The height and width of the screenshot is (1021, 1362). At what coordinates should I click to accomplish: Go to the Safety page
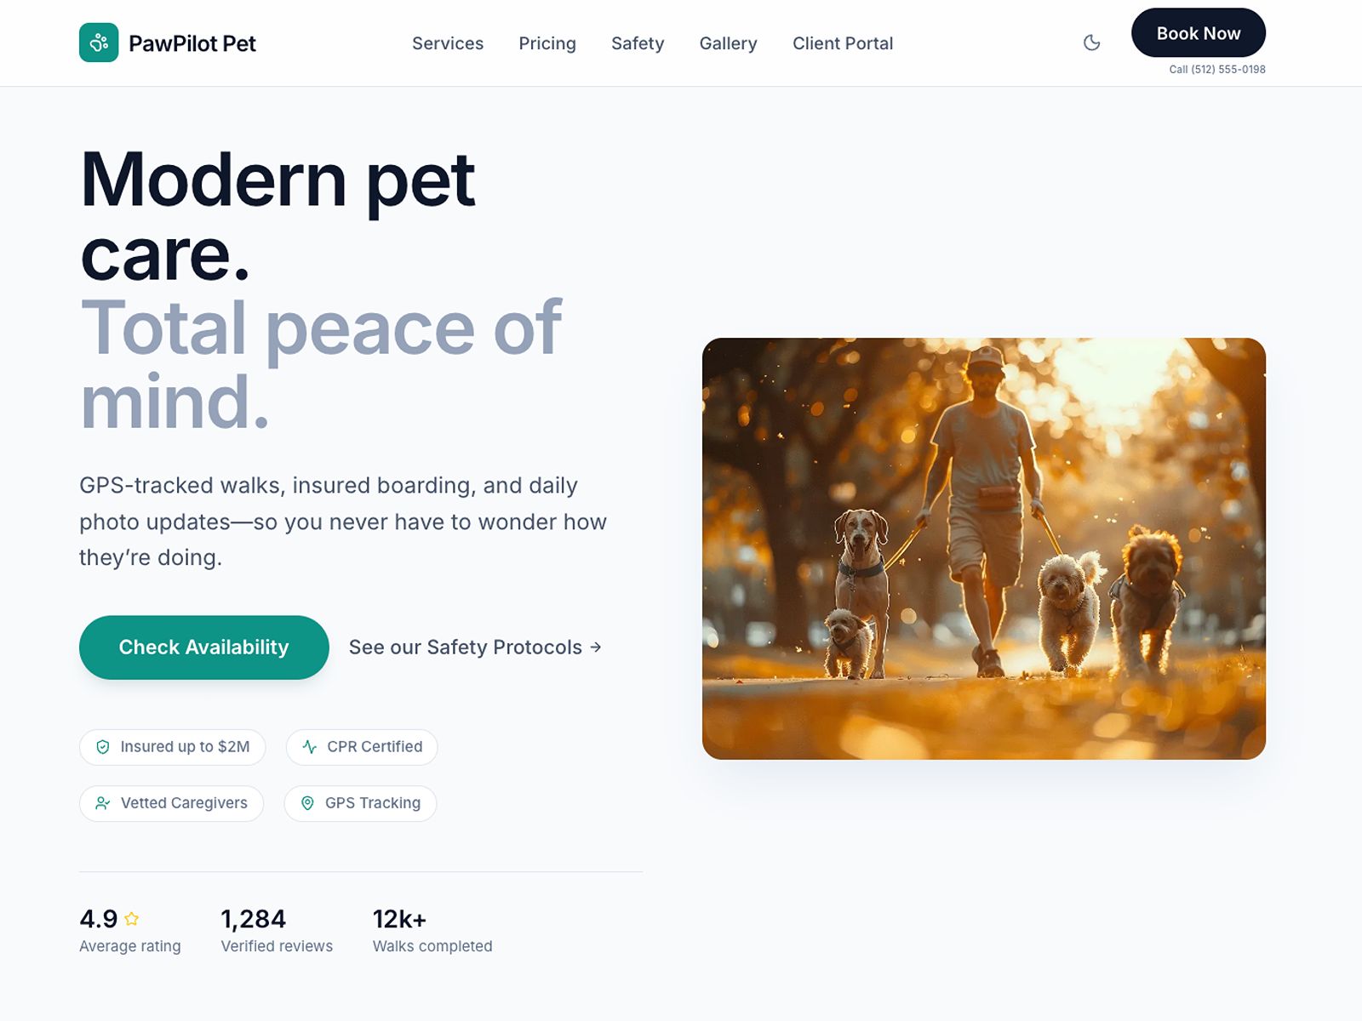tap(638, 43)
